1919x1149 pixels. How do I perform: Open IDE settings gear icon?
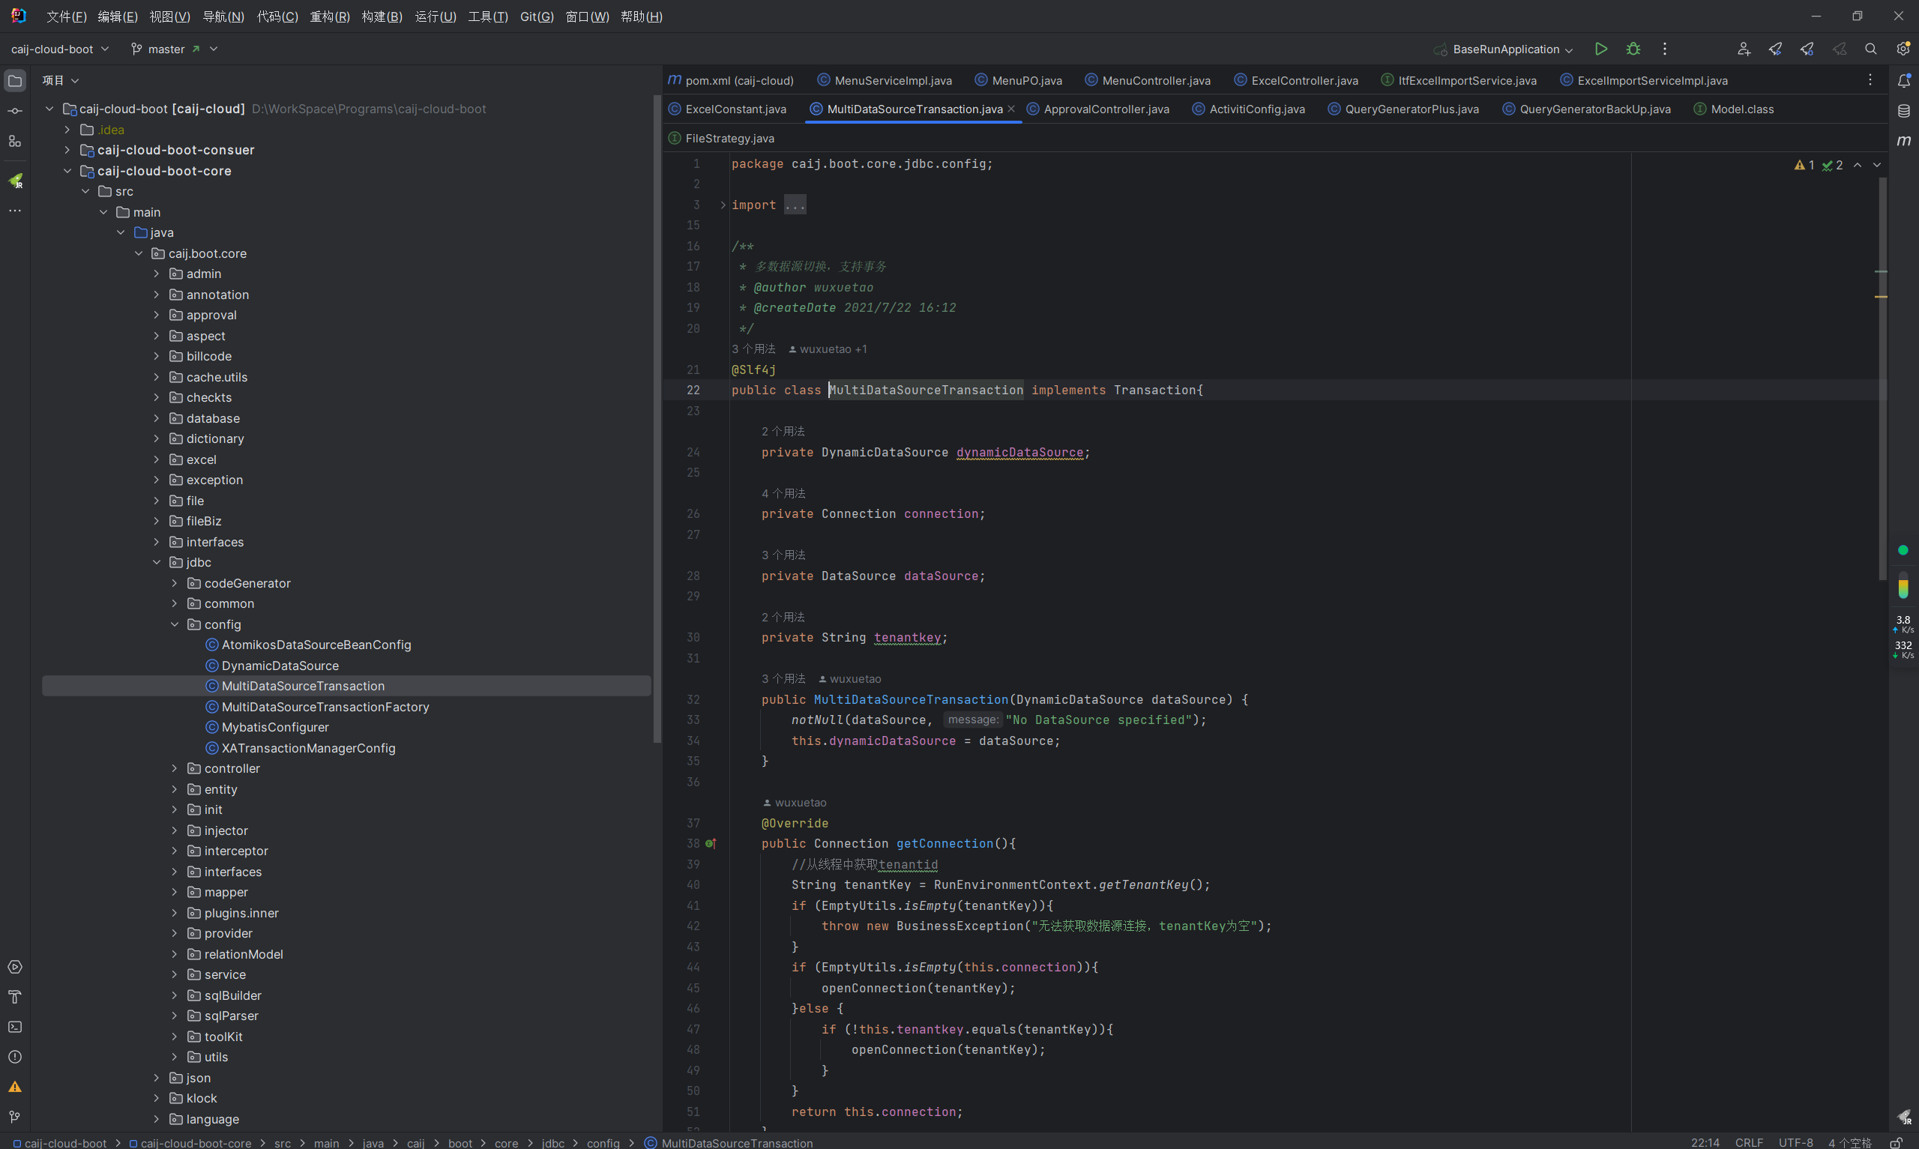tap(1903, 49)
